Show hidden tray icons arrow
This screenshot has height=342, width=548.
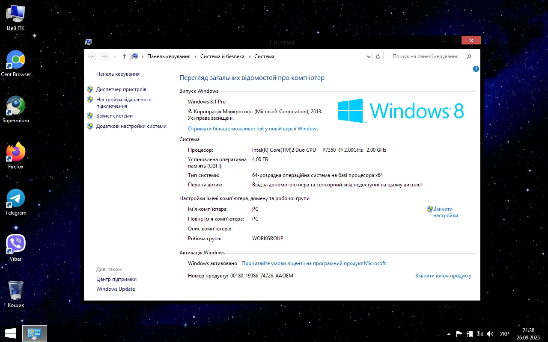(x=449, y=334)
